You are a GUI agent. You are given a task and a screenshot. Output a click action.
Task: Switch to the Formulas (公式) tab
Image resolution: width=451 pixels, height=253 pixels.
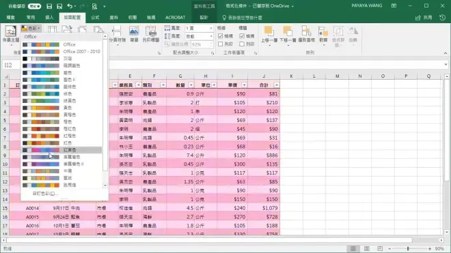coord(95,18)
